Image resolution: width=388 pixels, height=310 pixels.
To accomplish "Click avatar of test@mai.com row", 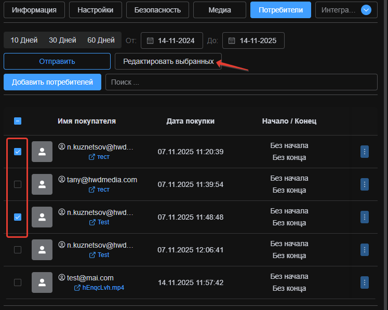I will coord(42,282).
